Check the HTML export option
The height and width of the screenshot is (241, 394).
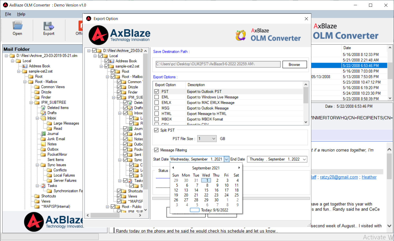click(x=157, y=114)
